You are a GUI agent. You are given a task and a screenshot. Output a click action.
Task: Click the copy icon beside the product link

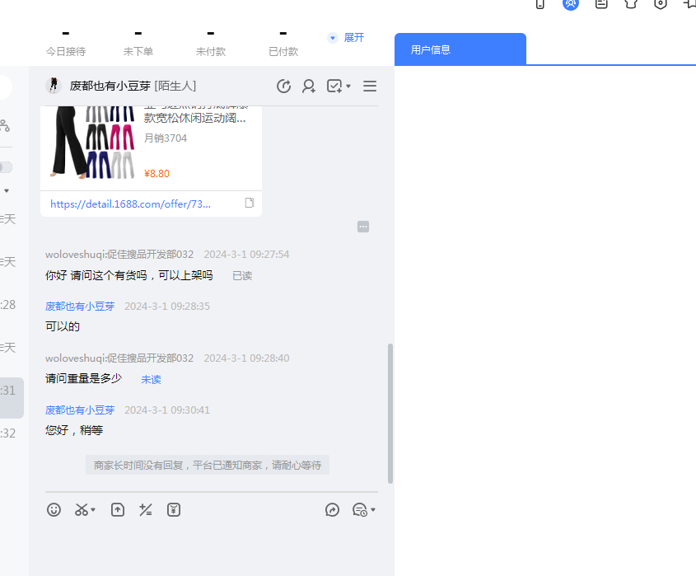(x=250, y=203)
